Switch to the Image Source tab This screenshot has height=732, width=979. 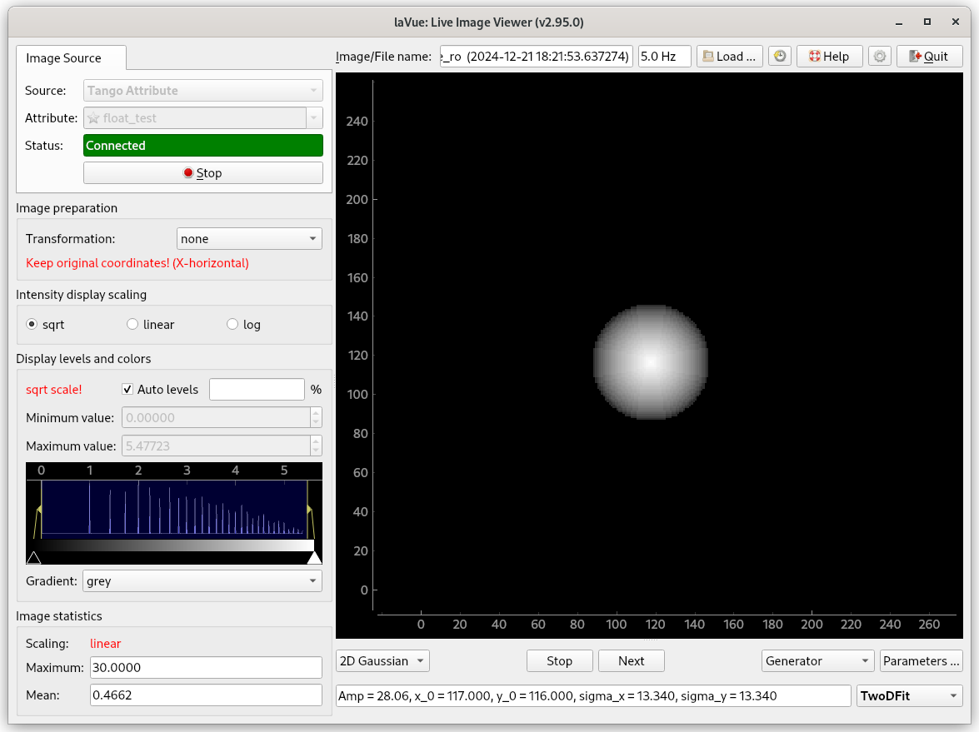(x=64, y=58)
